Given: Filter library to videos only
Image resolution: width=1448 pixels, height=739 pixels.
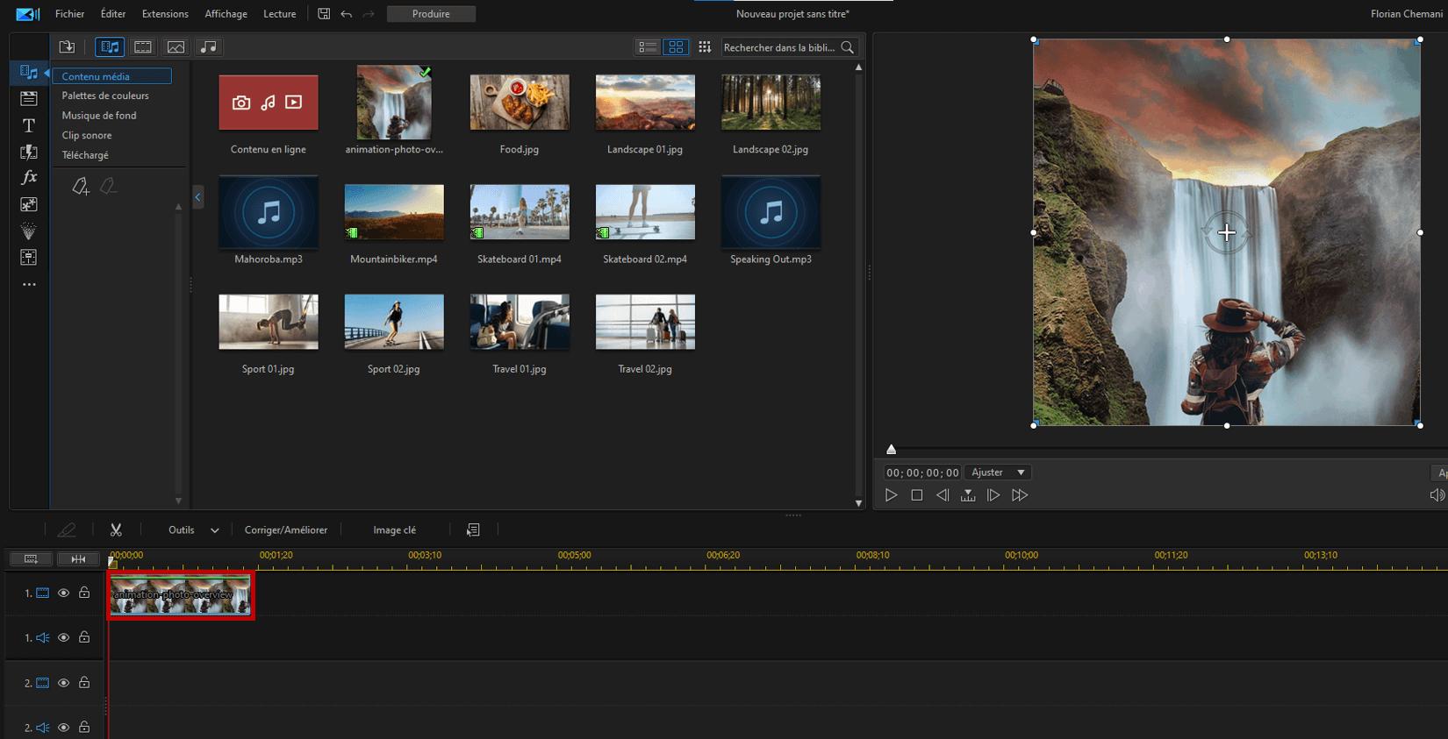Looking at the screenshot, I should [143, 46].
